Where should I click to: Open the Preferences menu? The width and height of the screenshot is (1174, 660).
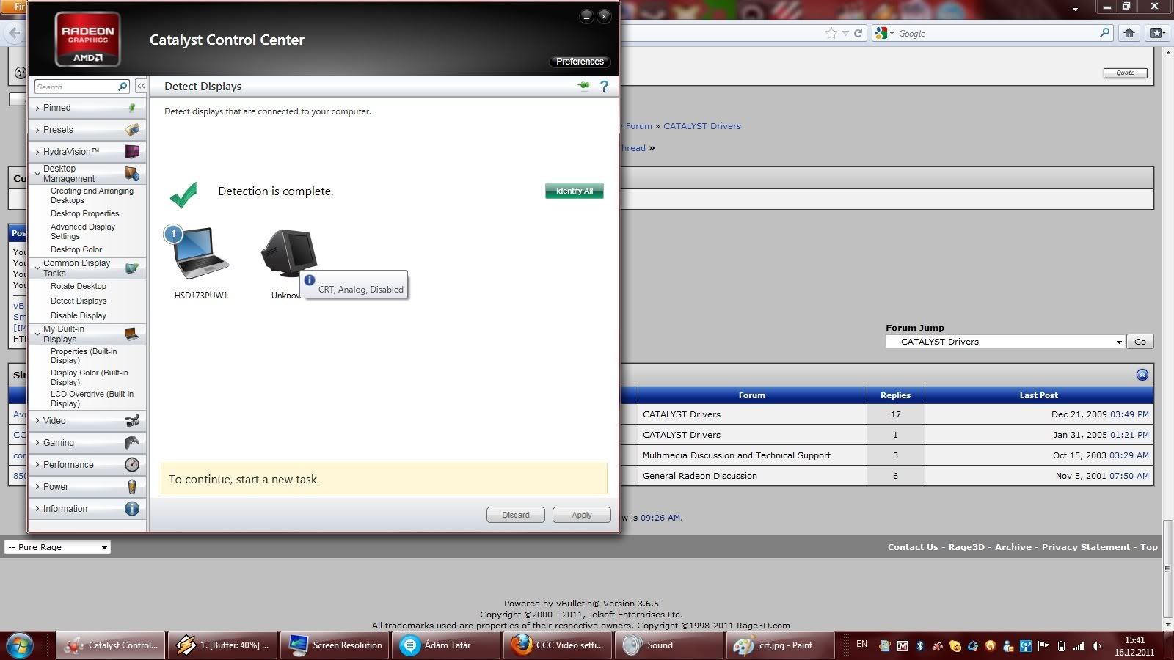(x=580, y=62)
